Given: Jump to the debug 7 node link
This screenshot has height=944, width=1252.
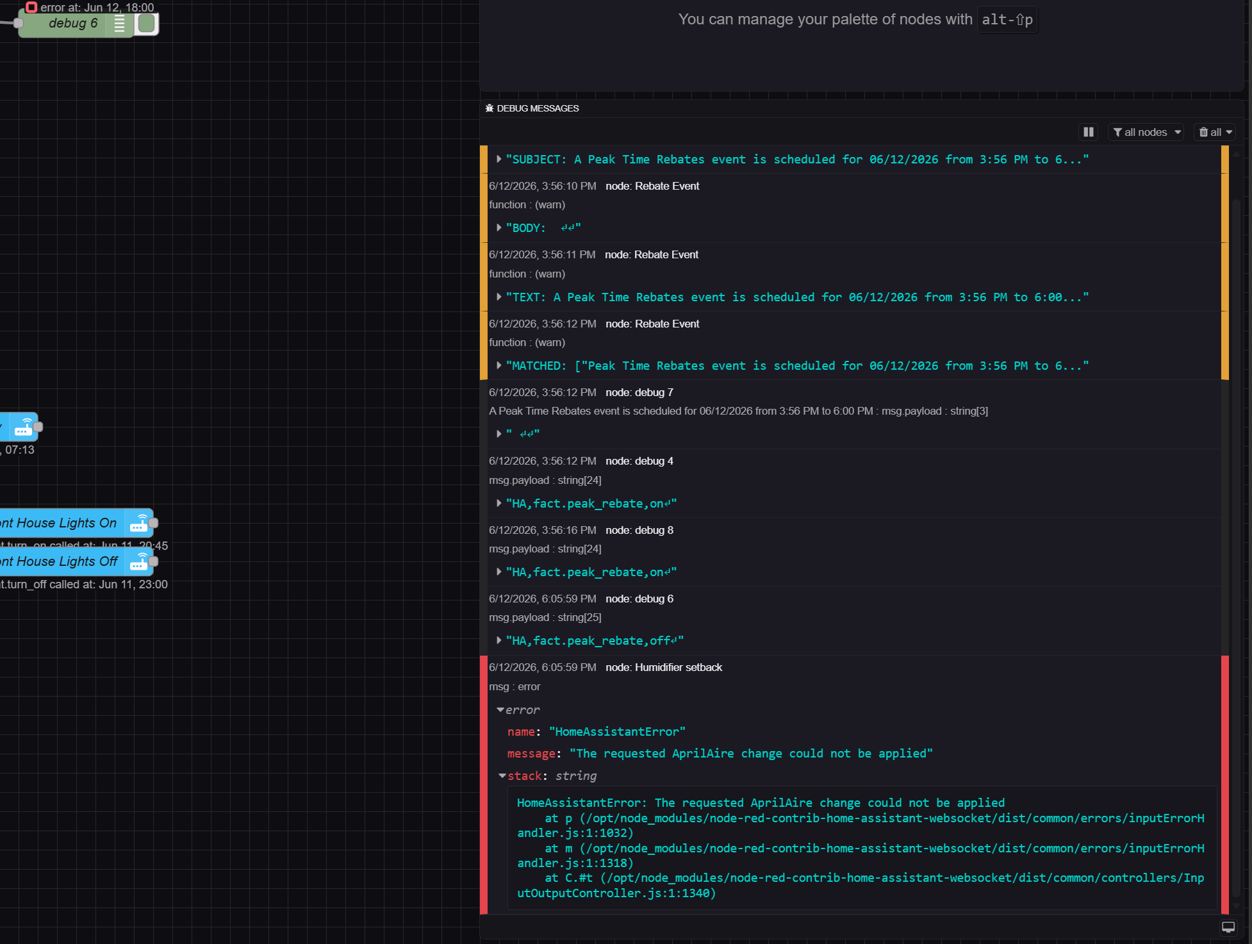Looking at the screenshot, I should click(639, 392).
